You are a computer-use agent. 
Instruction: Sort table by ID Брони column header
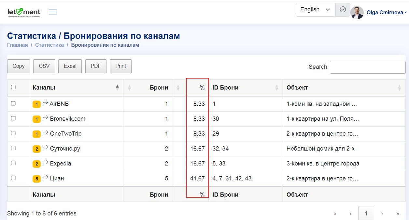246,88
